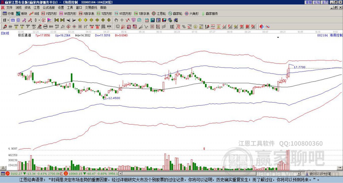The height and width of the screenshot is (183, 343).
Task: Open the 9P四方形 tool
Action: click(68, 13)
